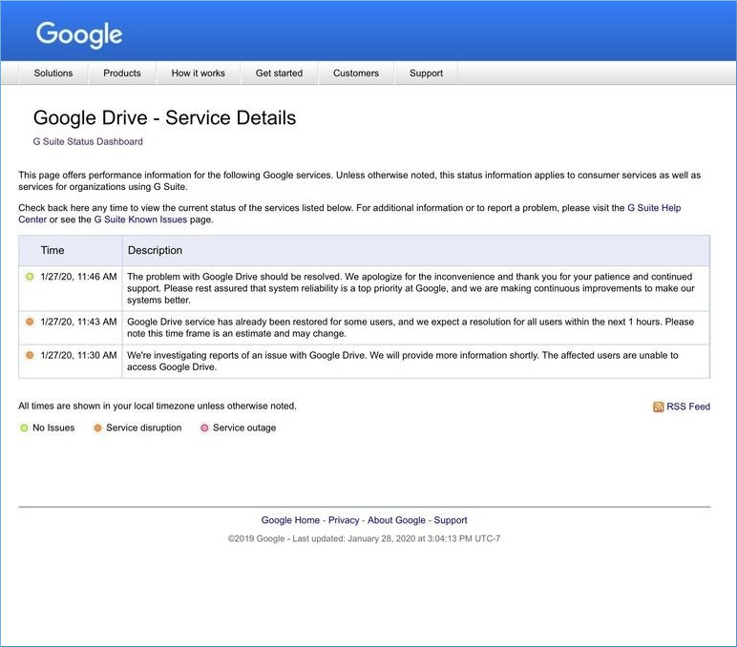
Task: Open the Privacy footer link
Action: pos(344,520)
